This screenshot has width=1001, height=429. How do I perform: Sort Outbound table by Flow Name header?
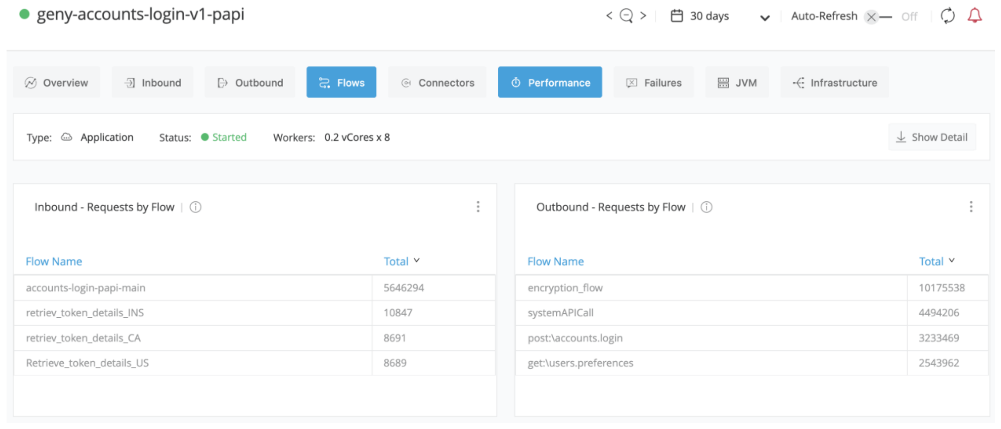point(555,261)
